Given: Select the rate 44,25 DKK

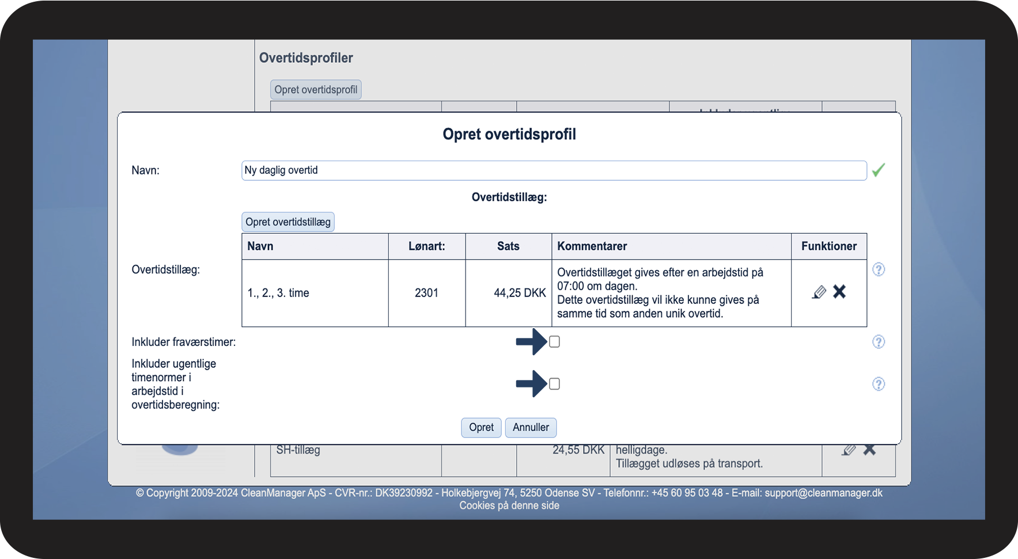Looking at the screenshot, I should coord(520,293).
